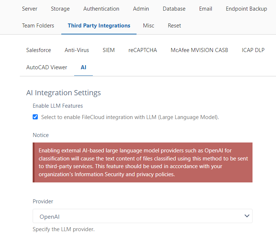Select the Team Folders tab

click(38, 26)
